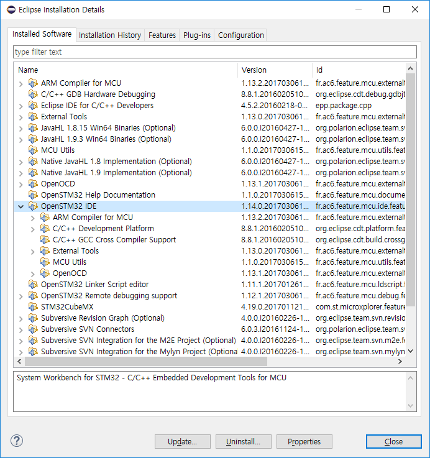Click the OpenSTM32 IDE feature icon
The width and height of the screenshot is (430, 458).
[33, 206]
